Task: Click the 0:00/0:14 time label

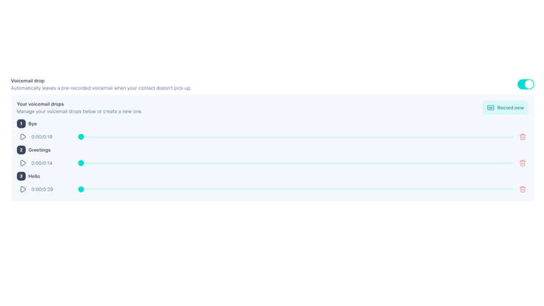Action: pyautogui.click(x=42, y=163)
